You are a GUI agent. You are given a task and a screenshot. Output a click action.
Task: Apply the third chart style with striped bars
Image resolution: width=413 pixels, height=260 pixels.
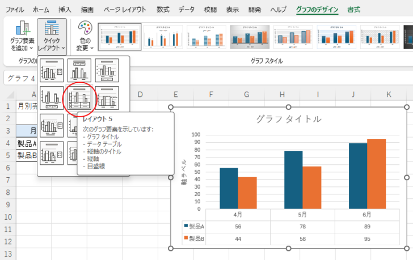coord(206,37)
